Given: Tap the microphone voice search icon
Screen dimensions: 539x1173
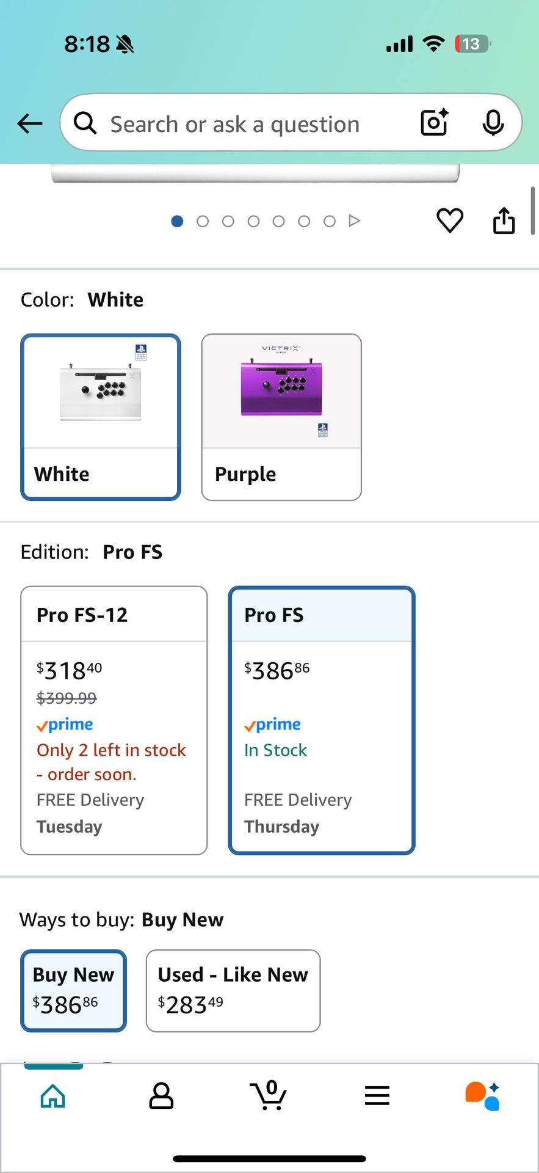Looking at the screenshot, I should pyautogui.click(x=493, y=123).
